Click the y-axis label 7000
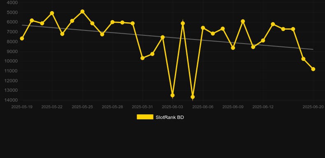Viewport: 325px width, 158px height. coord(12,32)
